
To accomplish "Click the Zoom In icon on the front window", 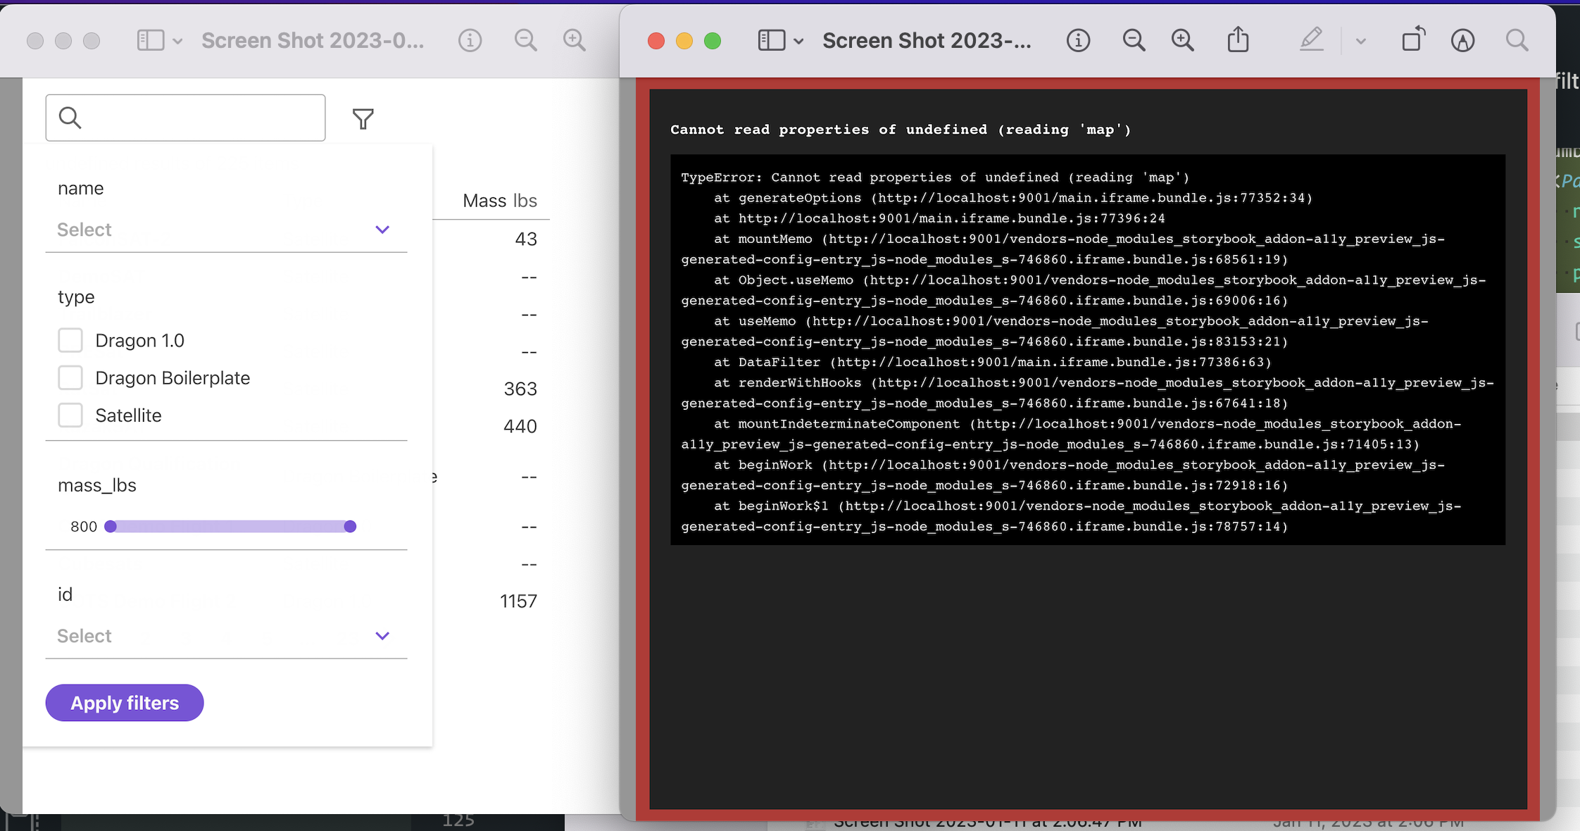I will click(x=1182, y=40).
